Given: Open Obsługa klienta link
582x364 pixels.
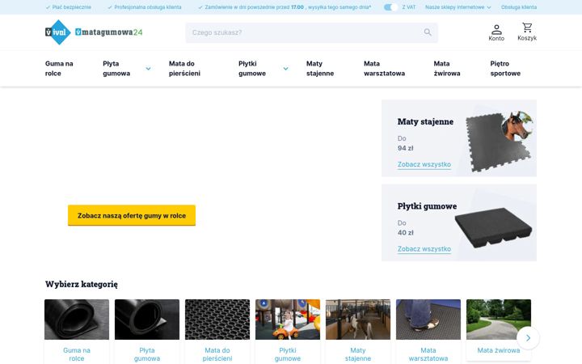Looking at the screenshot, I should [x=518, y=7].
